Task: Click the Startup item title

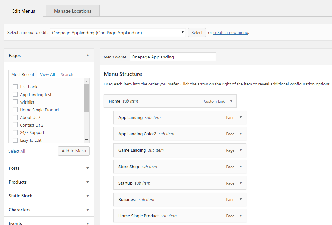Action: pos(125,183)
